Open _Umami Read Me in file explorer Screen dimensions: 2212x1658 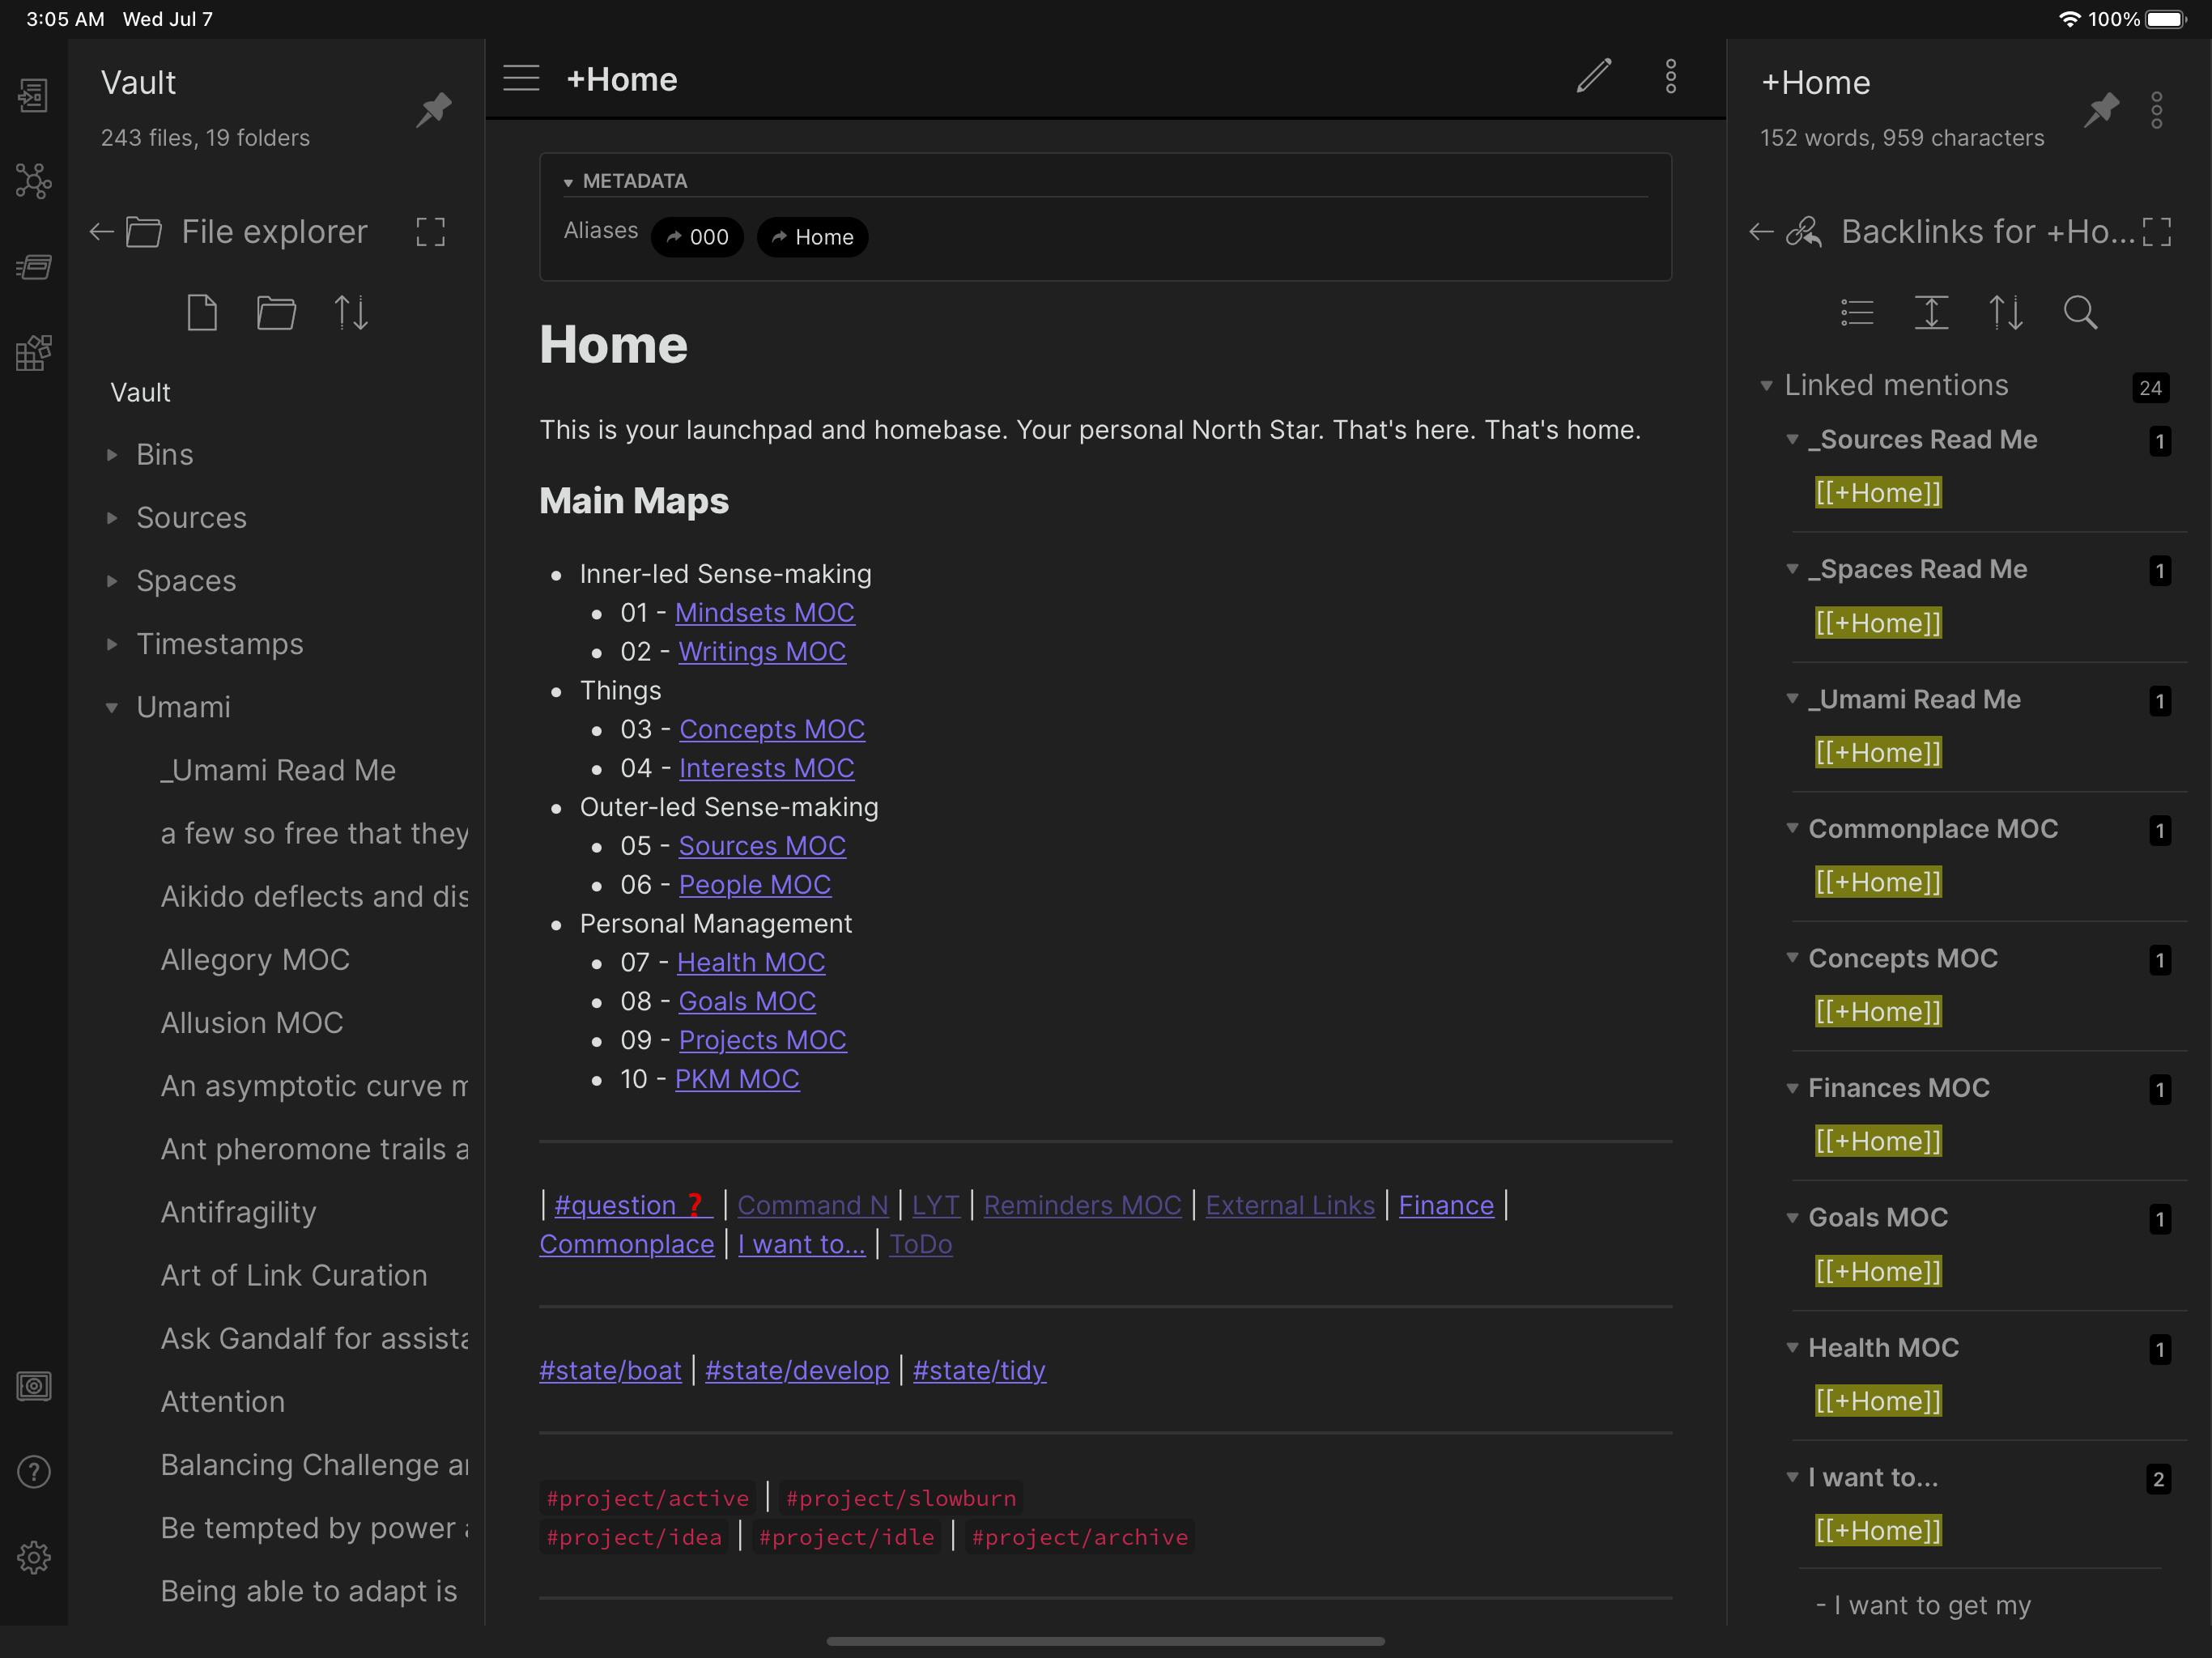click(278, 770)
